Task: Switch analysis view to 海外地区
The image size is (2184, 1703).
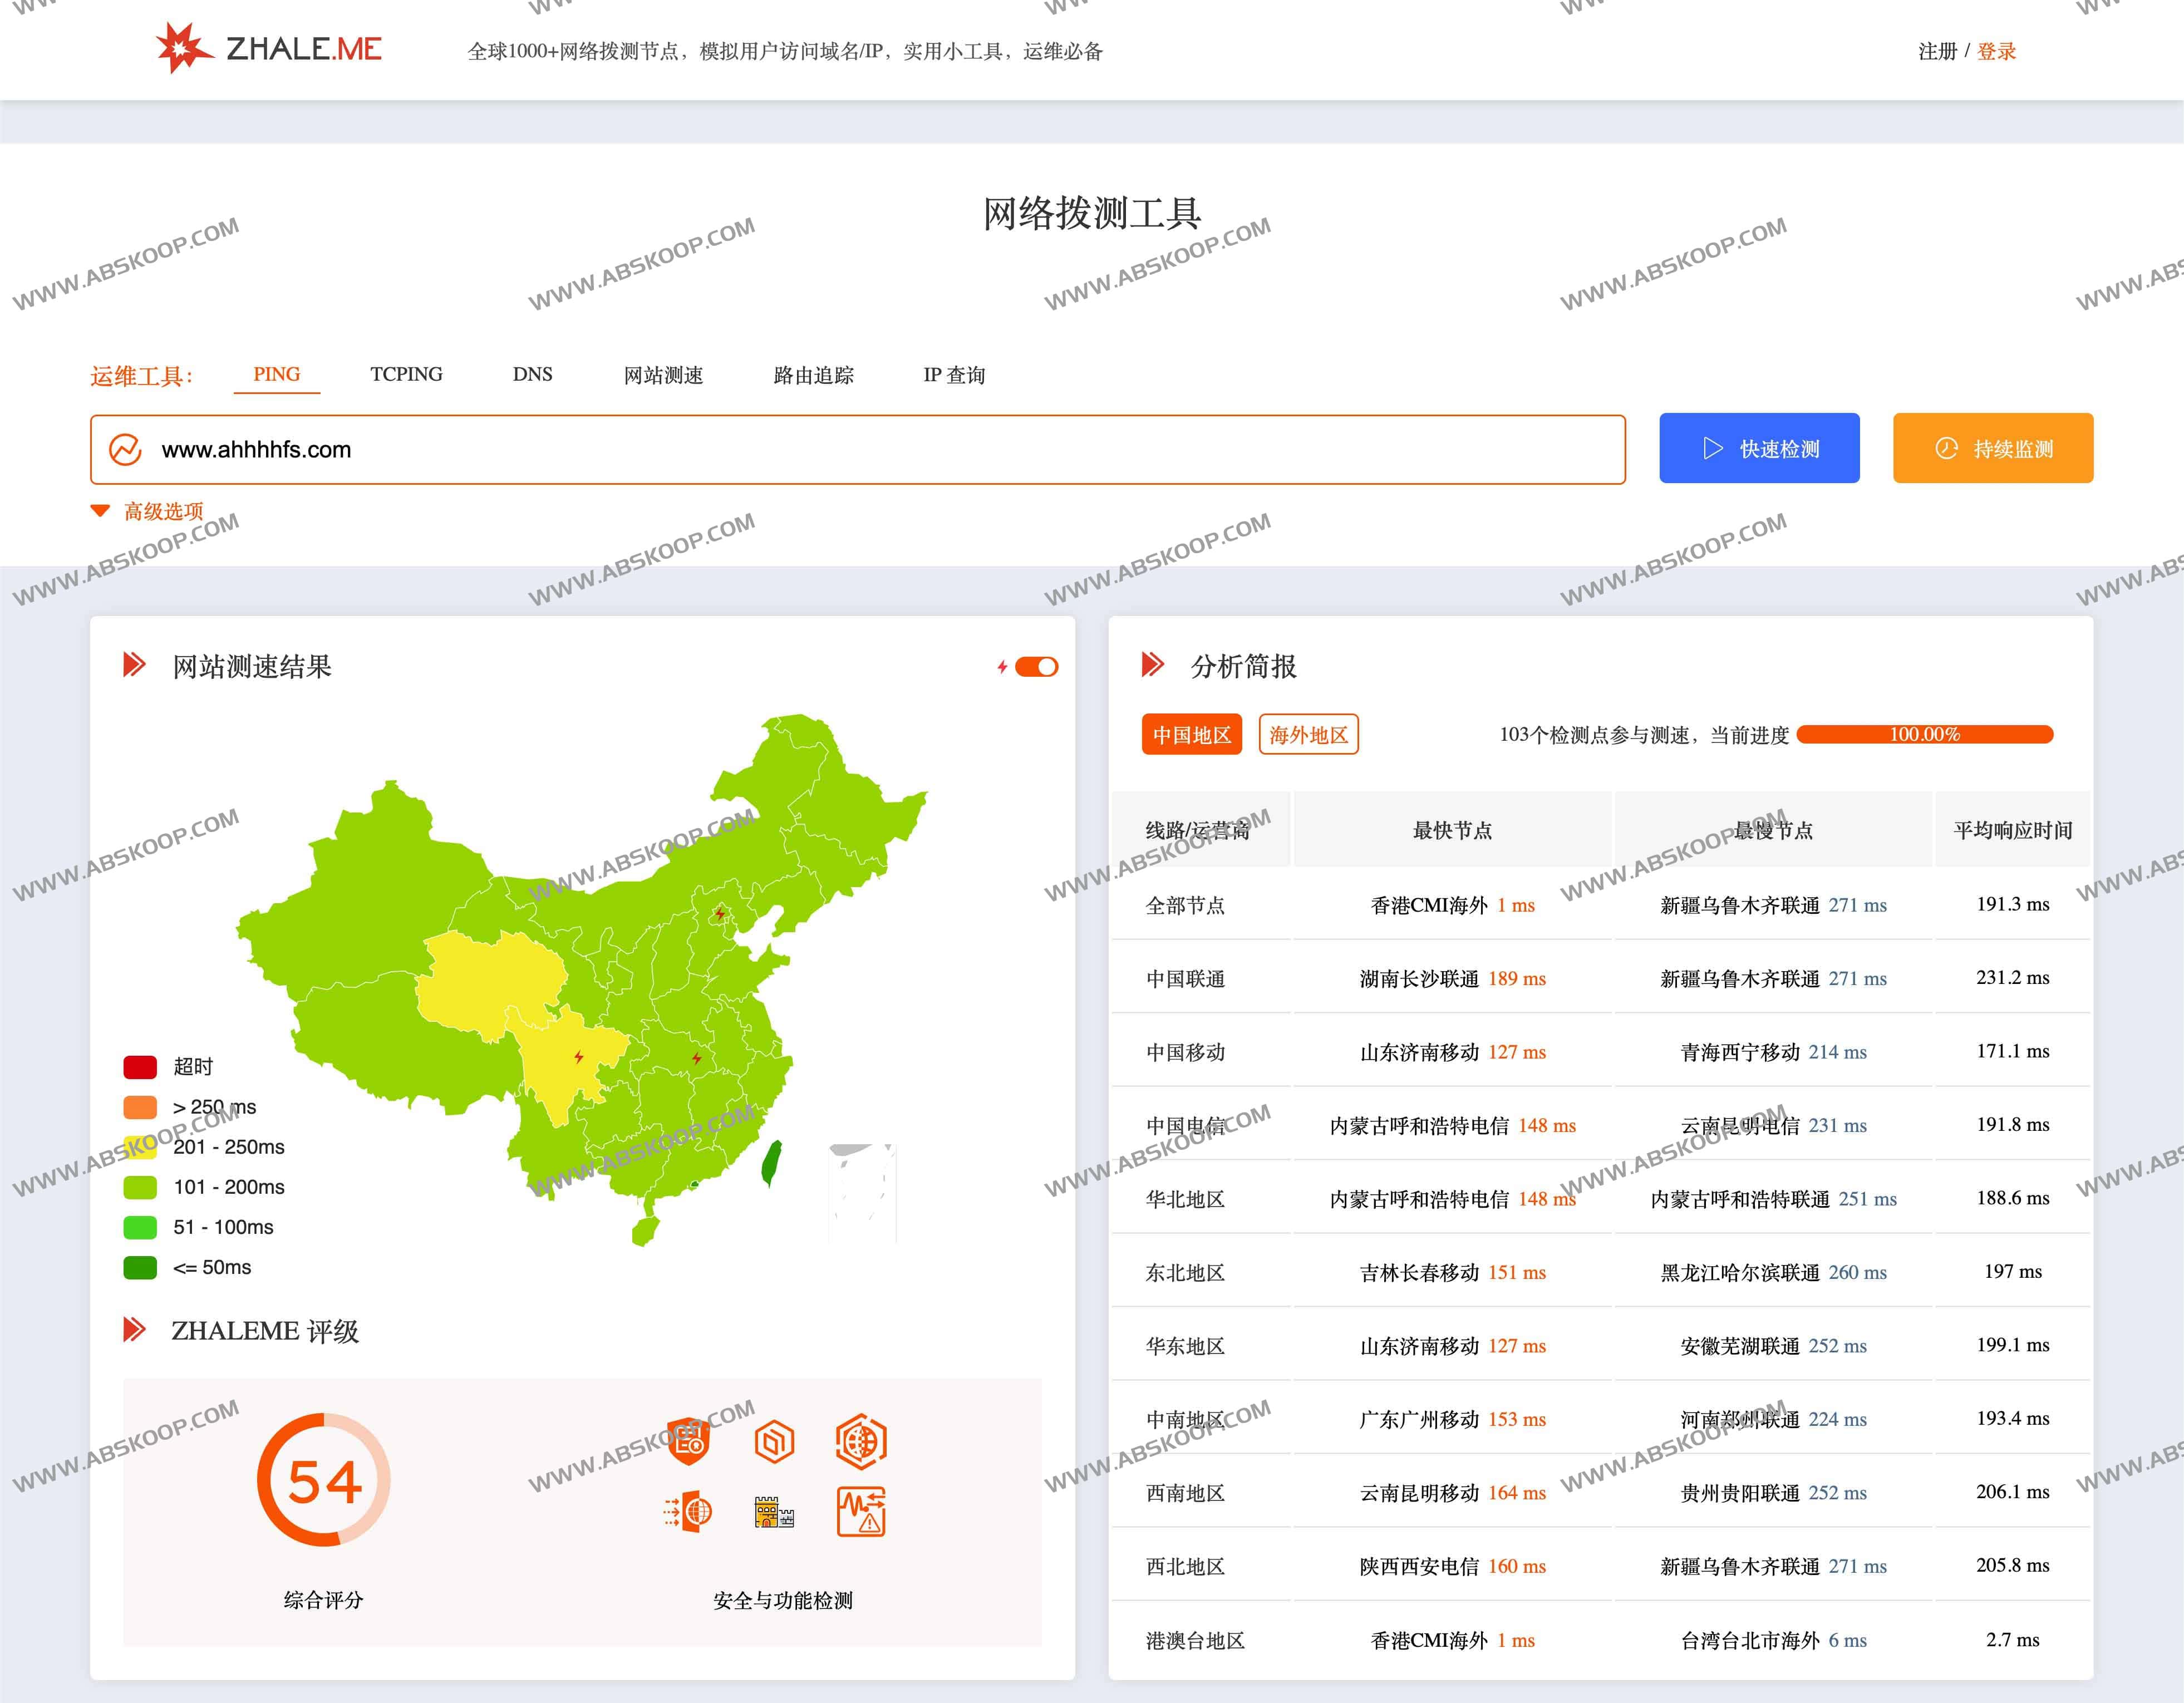Action: coord(1308,735)
